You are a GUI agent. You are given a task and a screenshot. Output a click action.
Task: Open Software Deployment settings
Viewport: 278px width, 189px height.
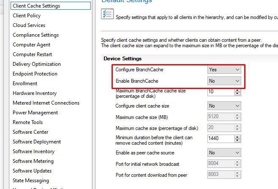pos(37,142)
